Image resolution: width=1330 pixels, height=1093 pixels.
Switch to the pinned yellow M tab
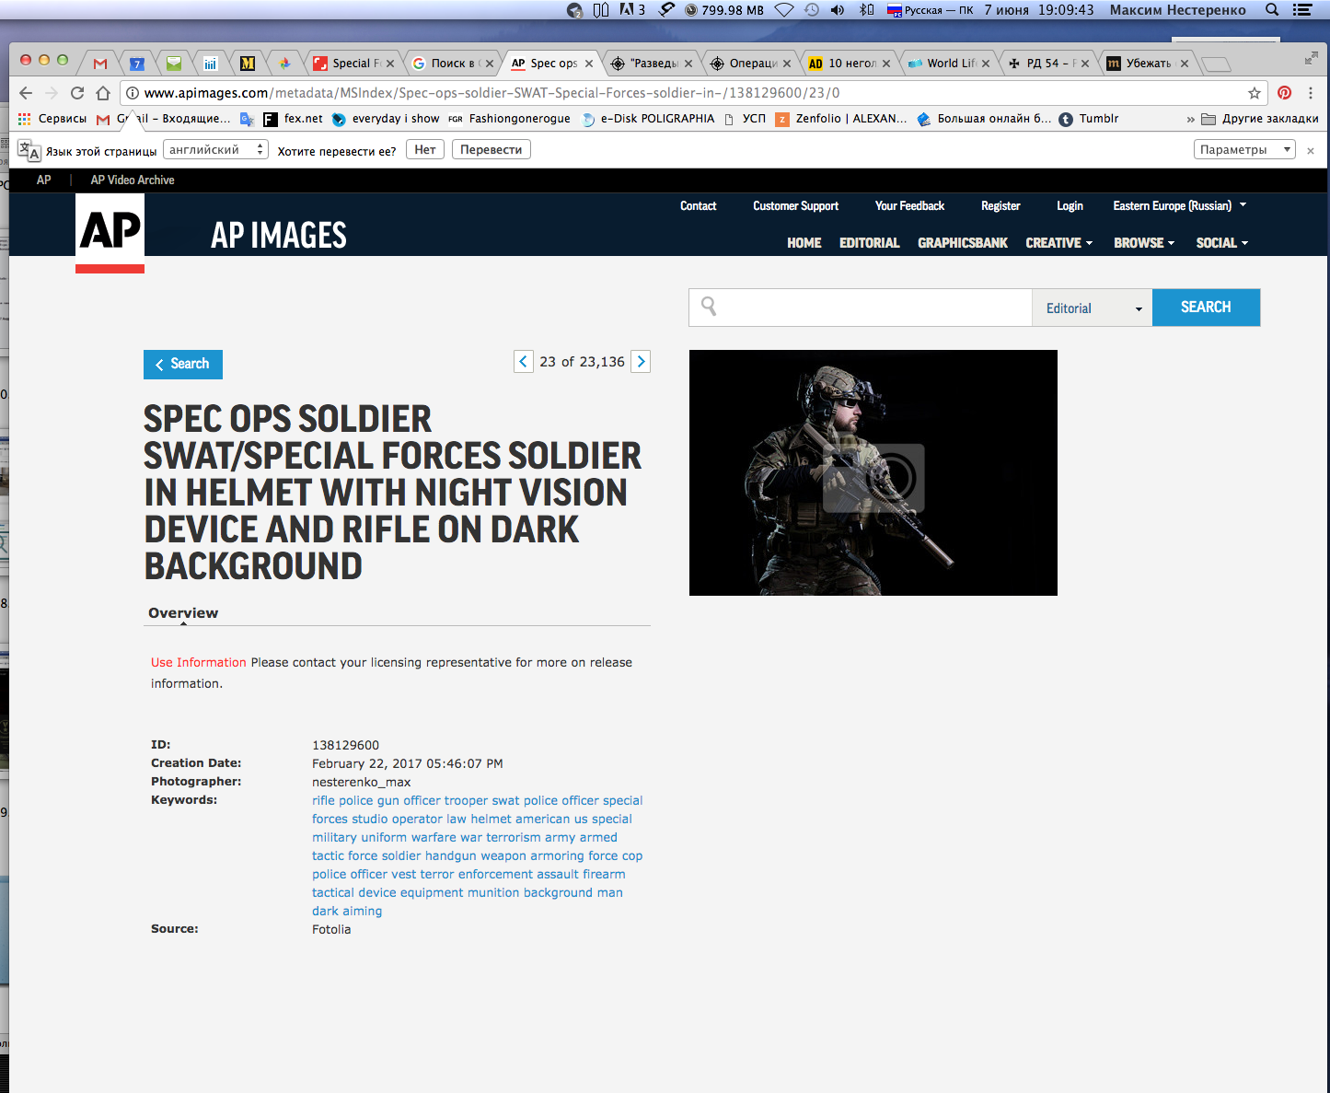(248, 64)
